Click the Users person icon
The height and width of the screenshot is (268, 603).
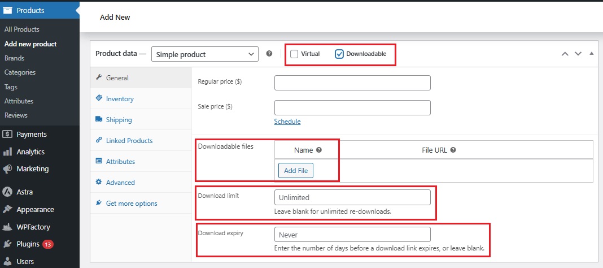pos(7,261)
